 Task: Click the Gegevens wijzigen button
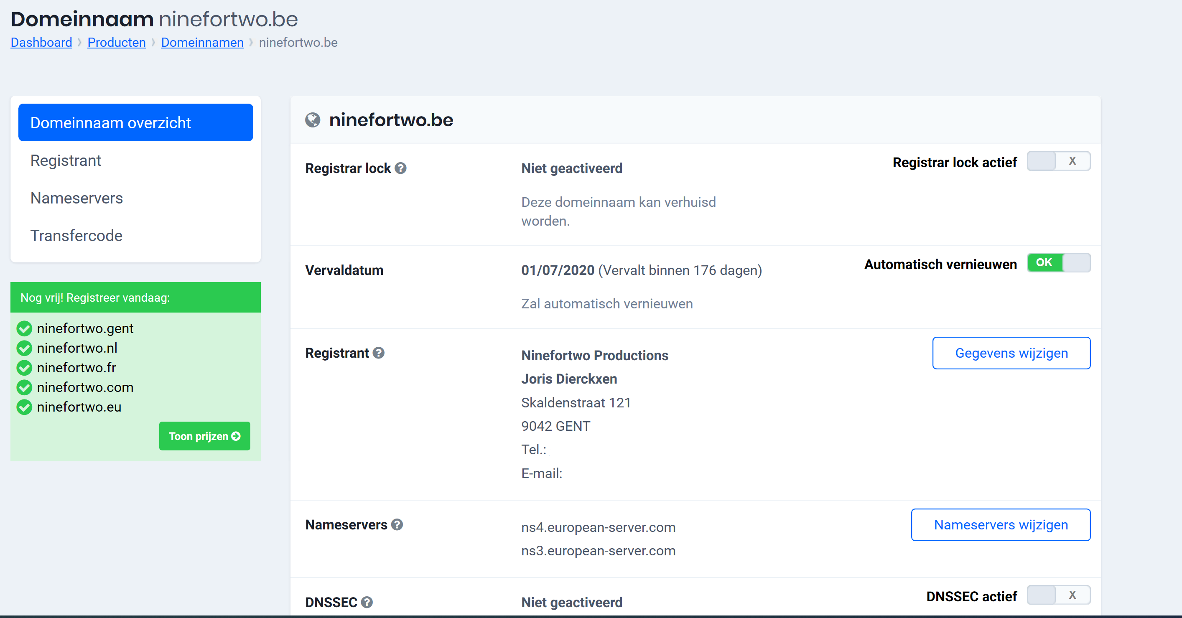click(x=1011, y=353)
